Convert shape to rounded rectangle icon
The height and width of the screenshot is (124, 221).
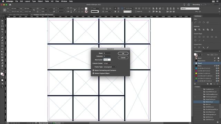[200, 37]
